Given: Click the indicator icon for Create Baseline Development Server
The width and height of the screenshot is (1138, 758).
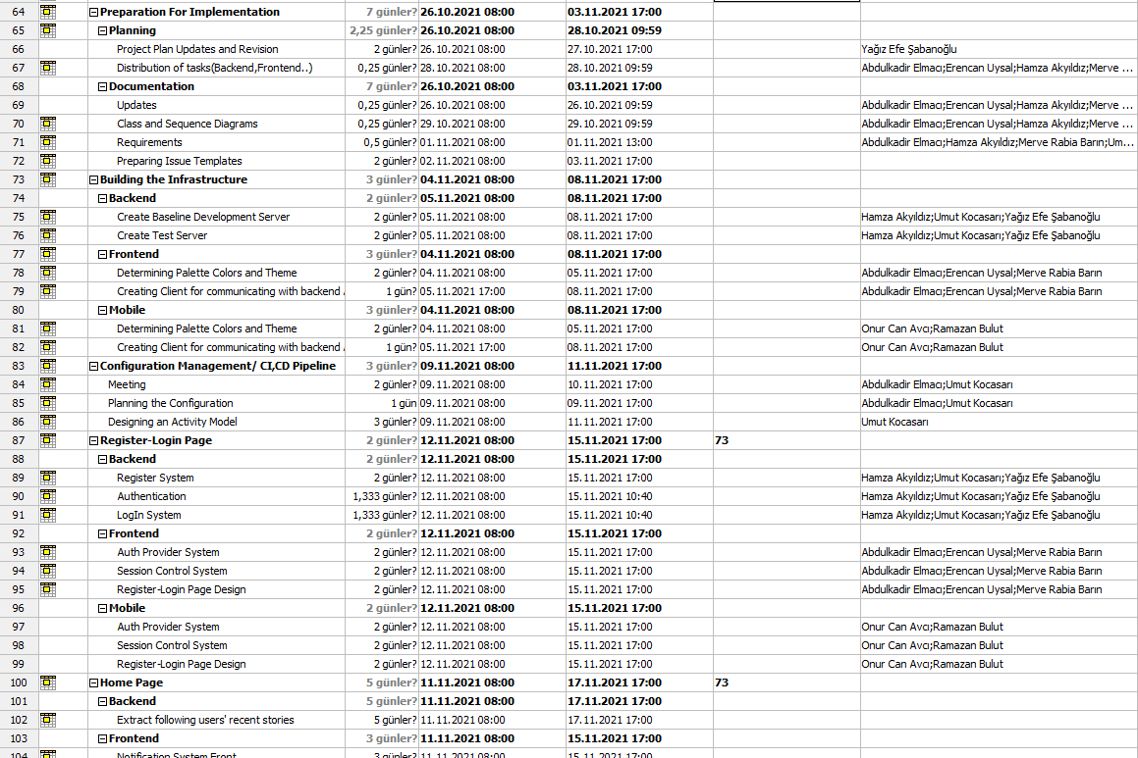Looking at the screenshot, I should pyautogui.click(x=48, y=217).
